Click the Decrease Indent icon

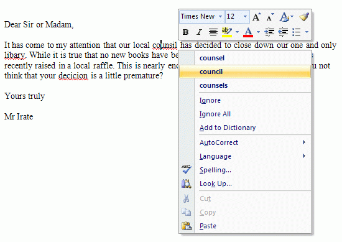(x=269, y=32)
